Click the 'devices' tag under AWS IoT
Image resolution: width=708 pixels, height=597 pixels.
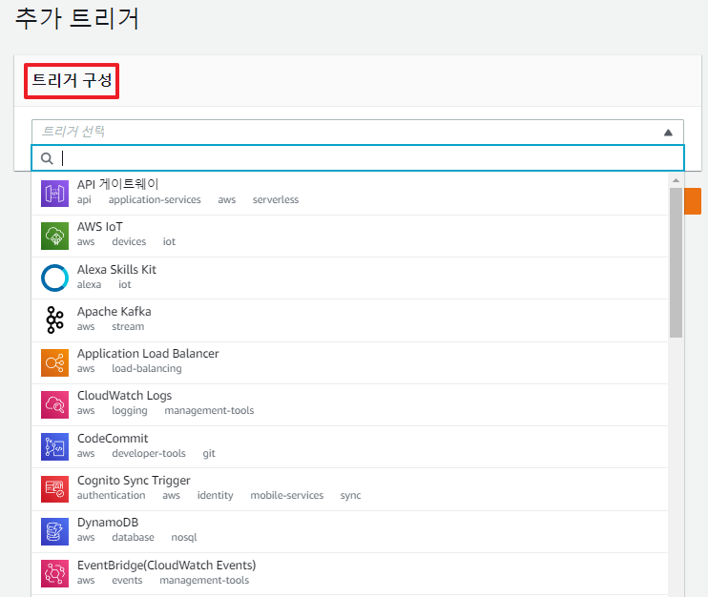[x=129, y=241]
